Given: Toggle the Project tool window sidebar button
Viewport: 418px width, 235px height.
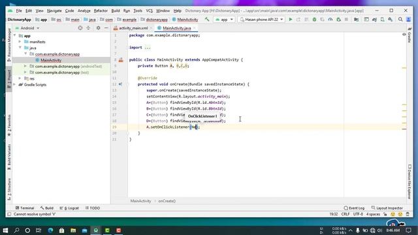Looking at the screenshot, I should click(9, 79).
